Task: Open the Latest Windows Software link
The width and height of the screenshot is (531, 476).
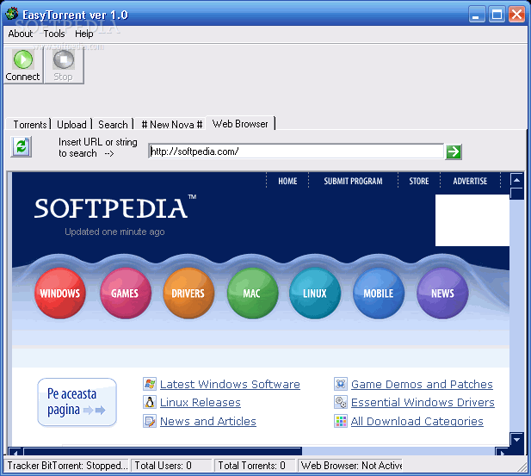Action: pos(230,384)
